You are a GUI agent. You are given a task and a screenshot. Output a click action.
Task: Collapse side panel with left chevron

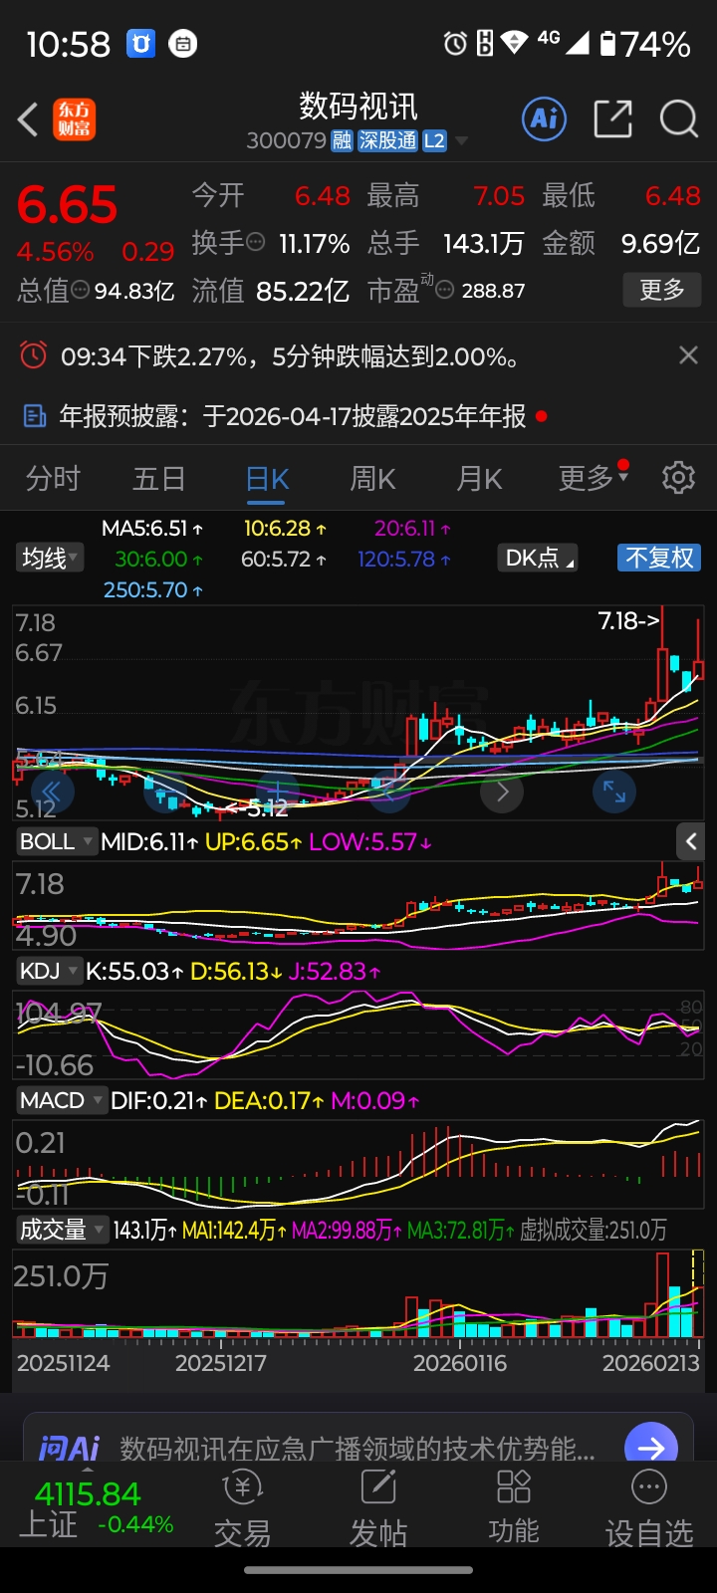[x=691, y=841]
